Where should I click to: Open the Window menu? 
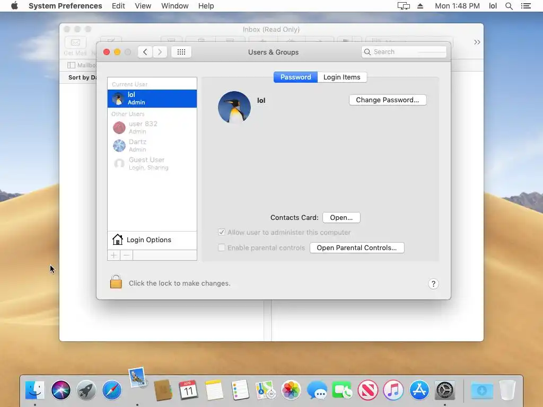pos(175,6)
